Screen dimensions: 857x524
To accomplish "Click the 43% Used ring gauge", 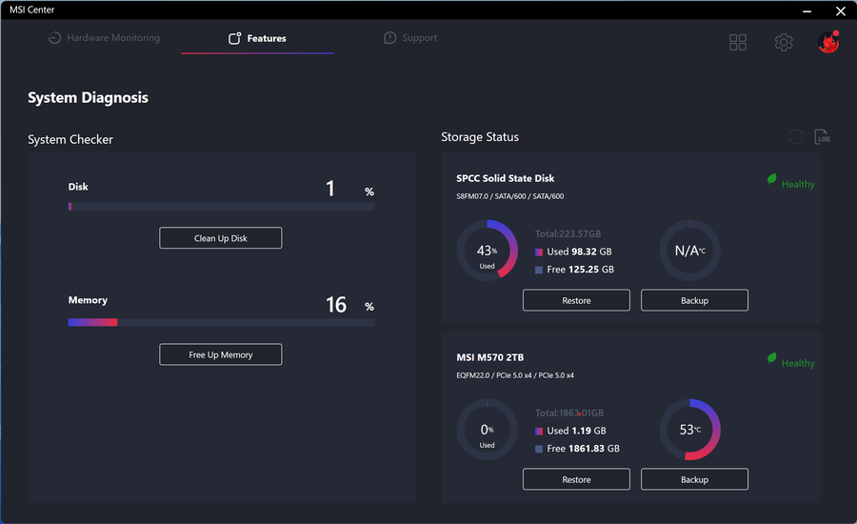I will pyautogui.click(x=487, y=251).
